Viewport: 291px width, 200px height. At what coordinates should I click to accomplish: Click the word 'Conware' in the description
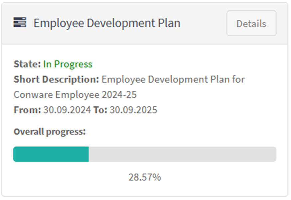33,95
